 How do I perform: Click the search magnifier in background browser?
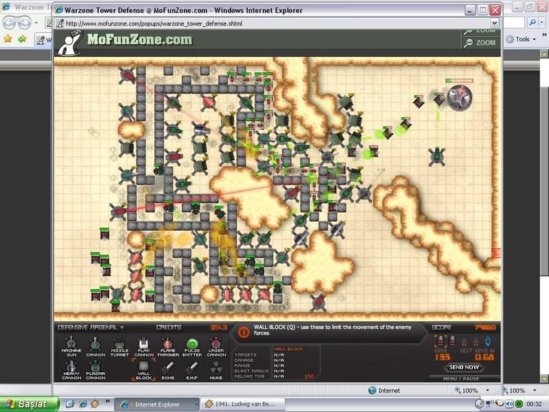click(533, 23)
